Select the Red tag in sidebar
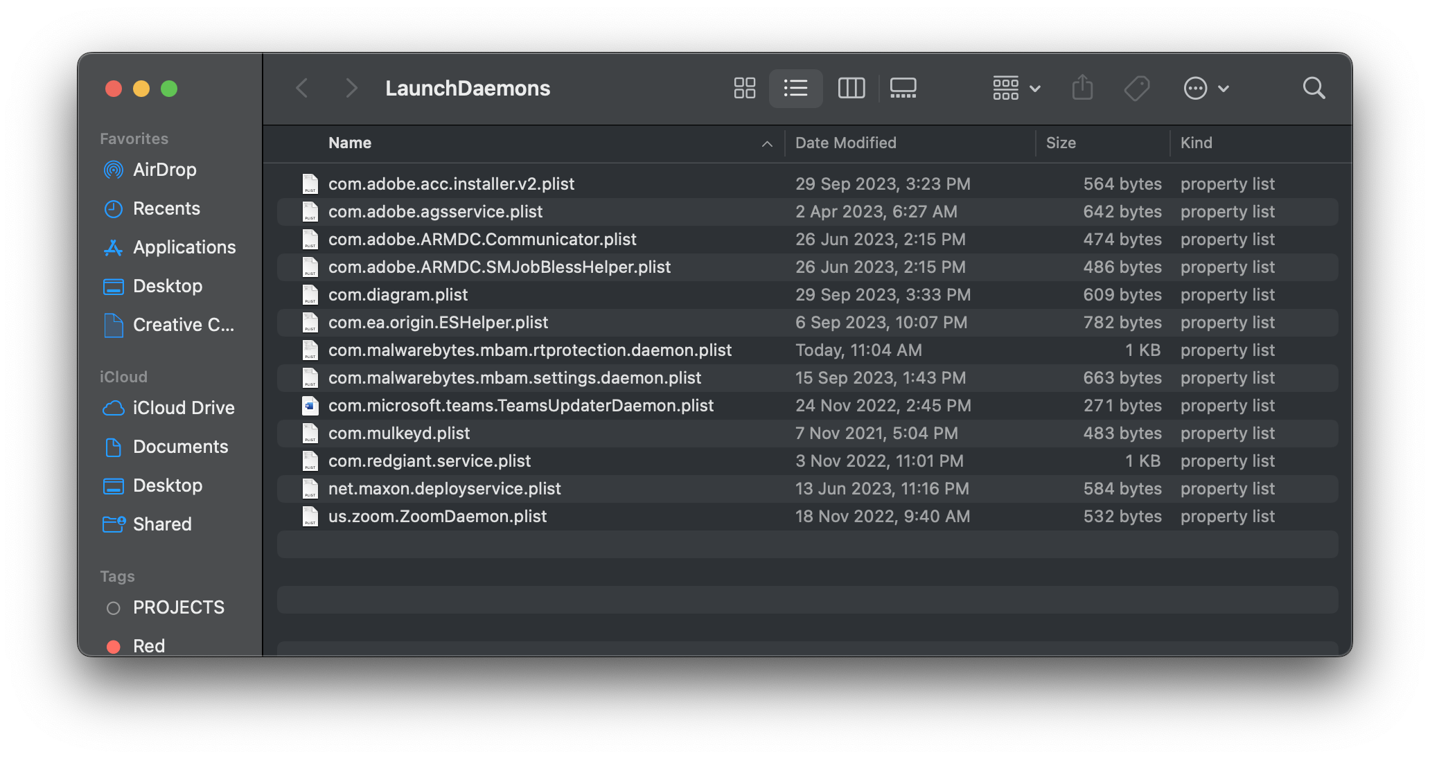Viewport: 1430px width, 759px height. [148, 645]
